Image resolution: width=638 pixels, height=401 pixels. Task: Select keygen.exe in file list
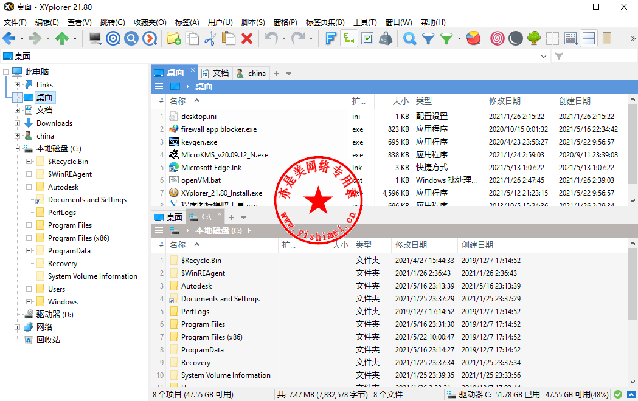[199, 142]
